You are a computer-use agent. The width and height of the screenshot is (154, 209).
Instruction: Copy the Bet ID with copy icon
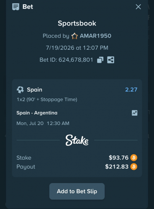pos(100,60)
